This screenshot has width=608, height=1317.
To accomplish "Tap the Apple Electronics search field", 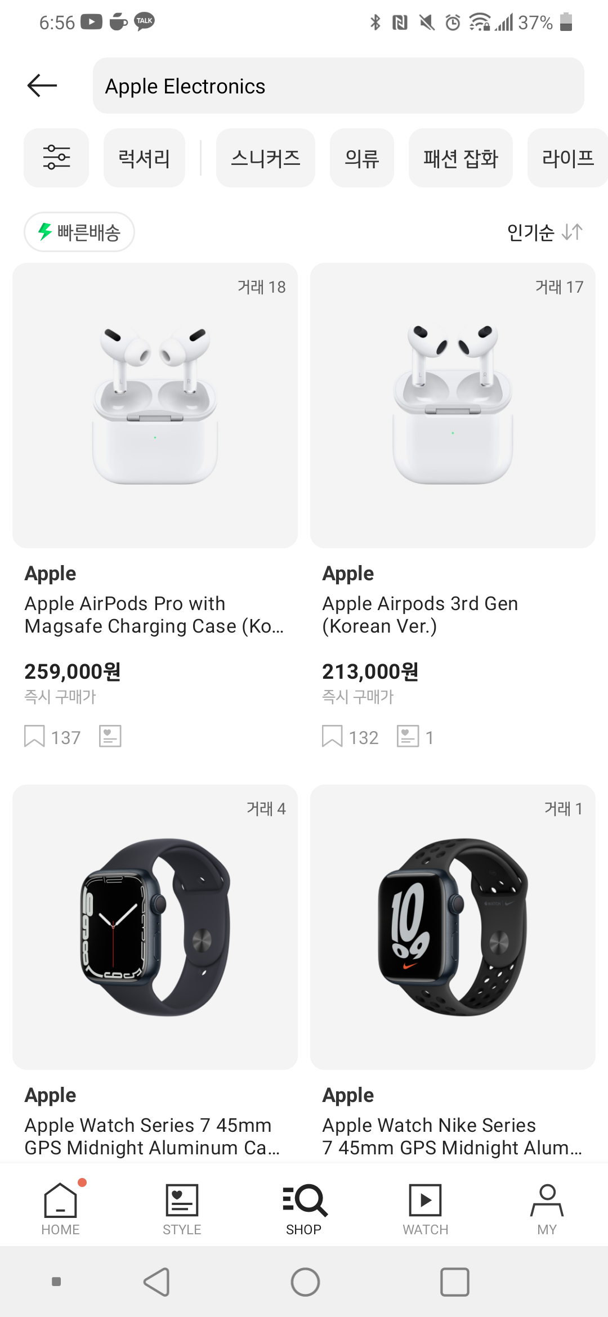I will click(338, 86).
